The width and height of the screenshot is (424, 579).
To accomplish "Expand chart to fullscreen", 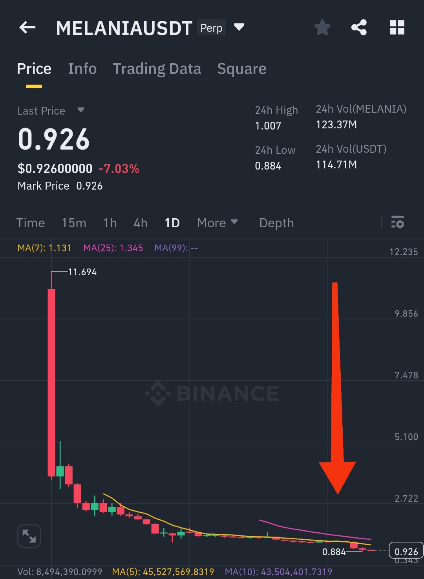I will tap(29, 536).
